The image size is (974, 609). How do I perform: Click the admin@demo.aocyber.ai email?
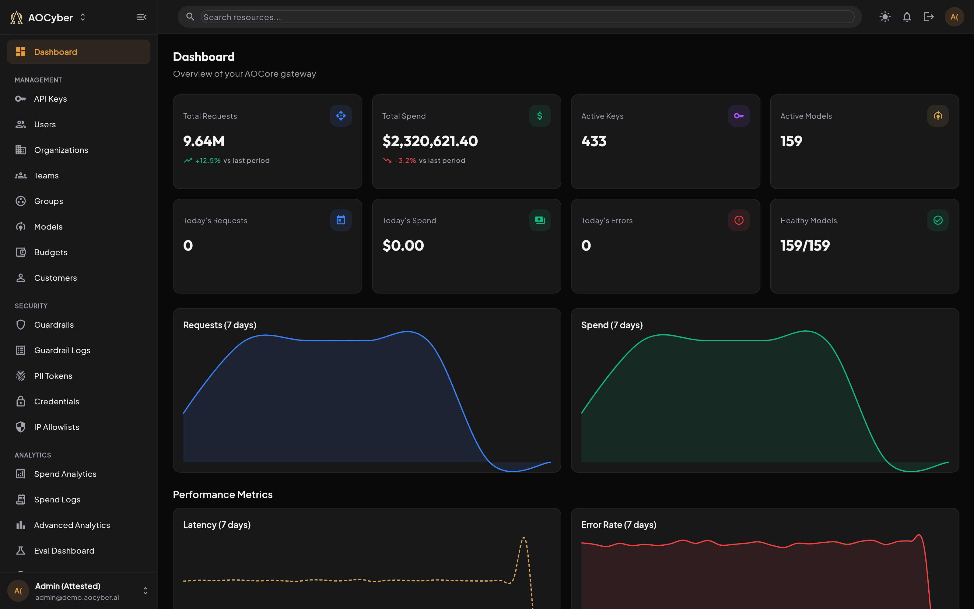(77, 597)
